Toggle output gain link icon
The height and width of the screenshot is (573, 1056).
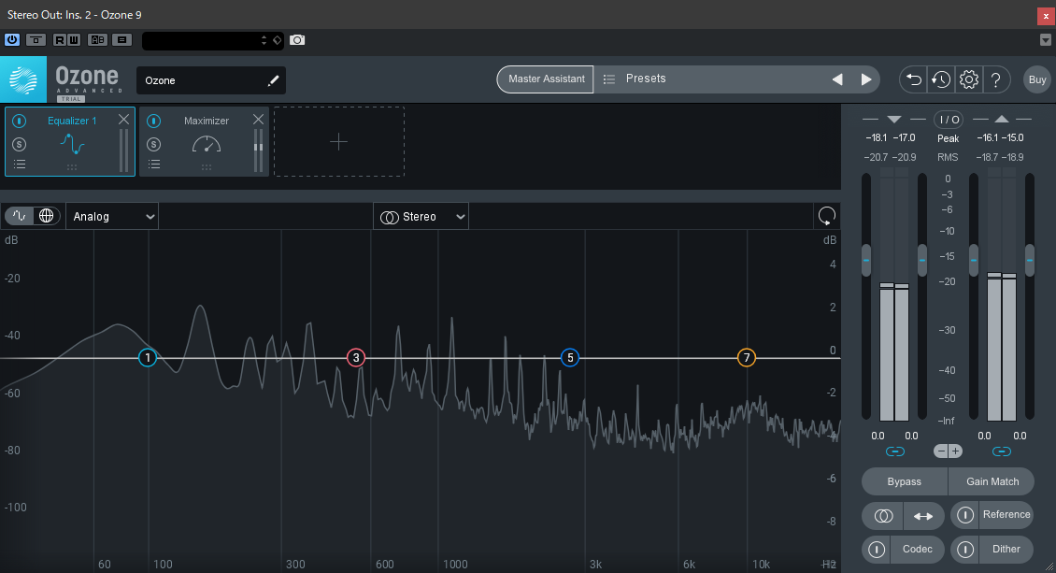pos(1002,451)
